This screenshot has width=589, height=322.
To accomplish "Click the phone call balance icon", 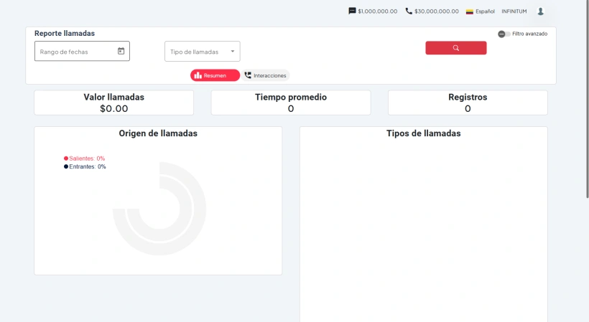I will (x=409, y=11).
